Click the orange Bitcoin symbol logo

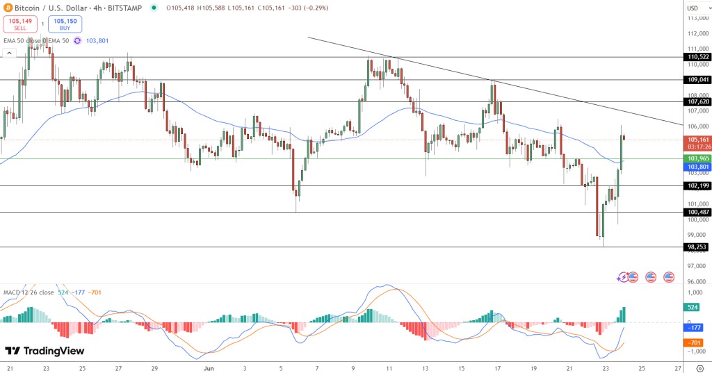point(8,8)
